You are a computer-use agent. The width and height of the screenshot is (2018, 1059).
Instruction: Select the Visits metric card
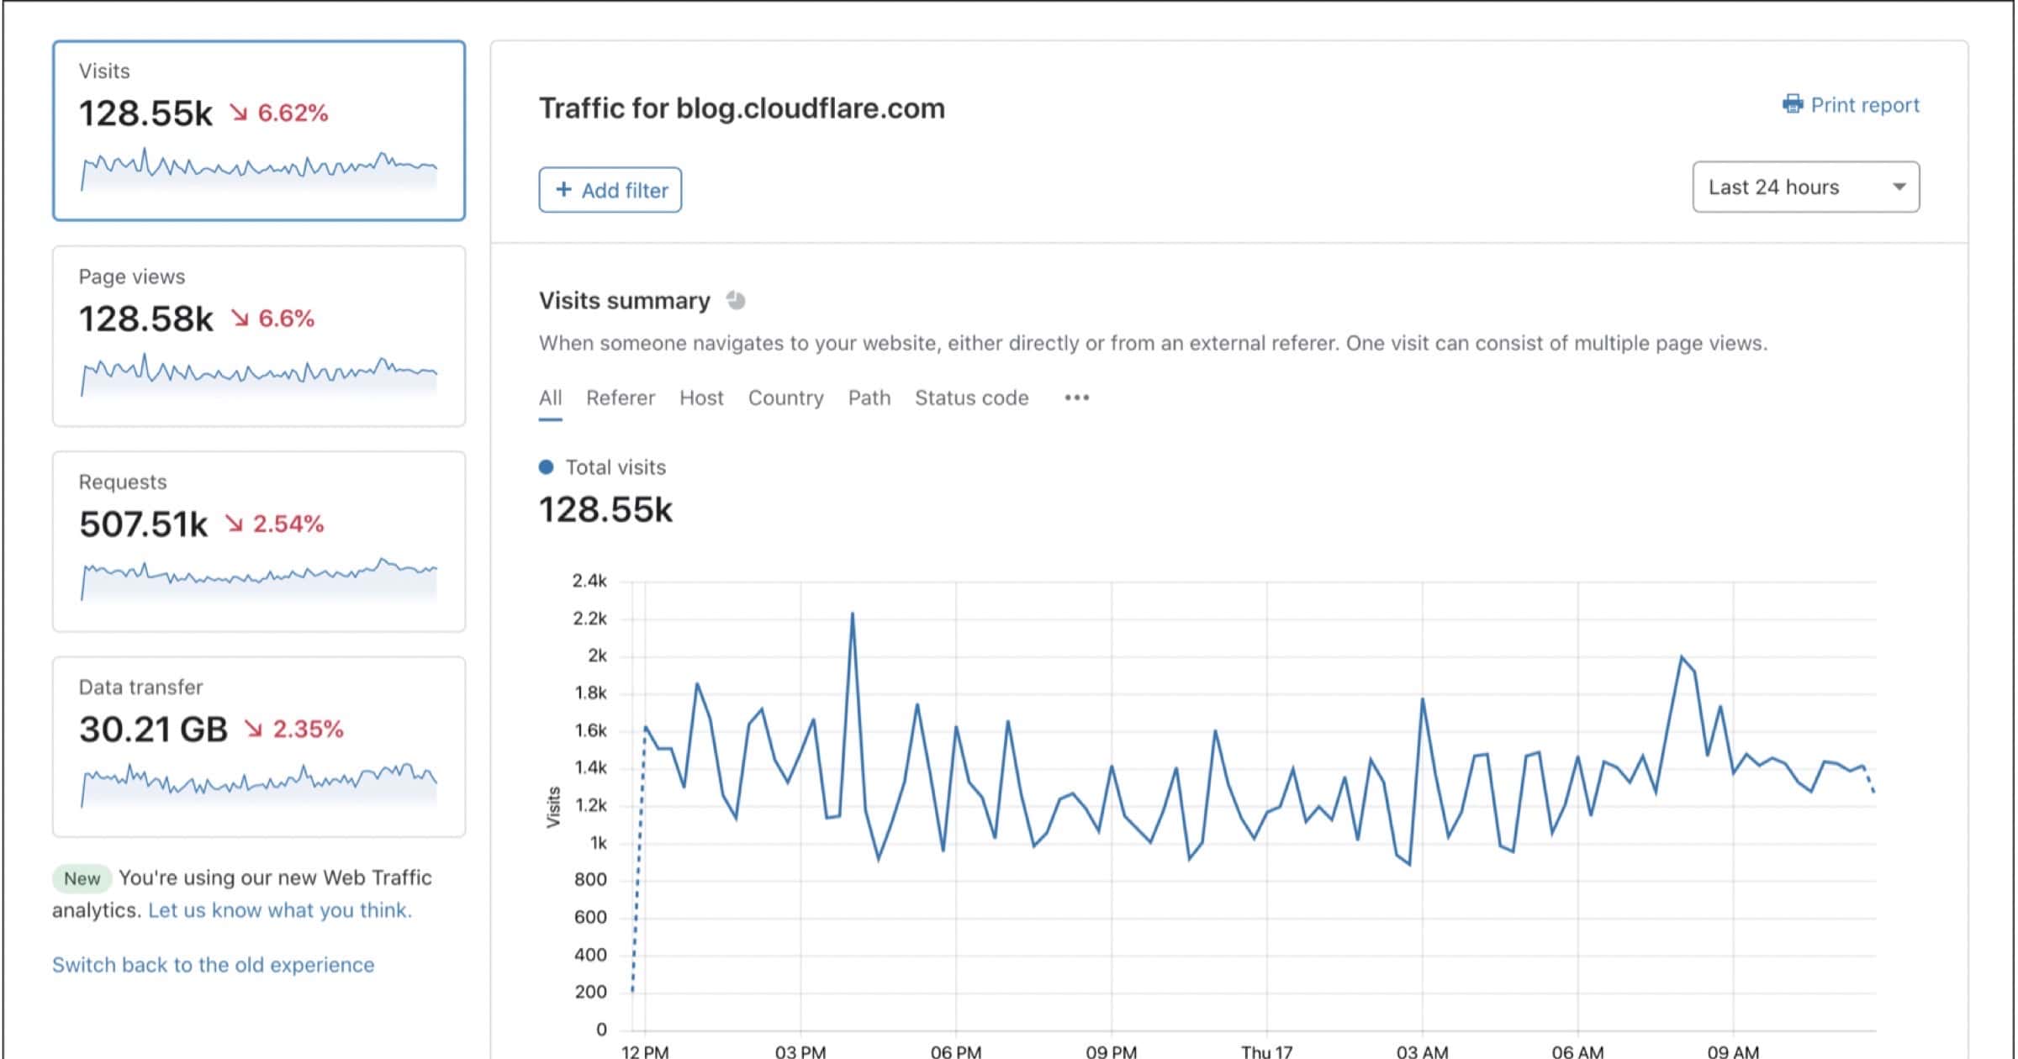click(259, 130)
